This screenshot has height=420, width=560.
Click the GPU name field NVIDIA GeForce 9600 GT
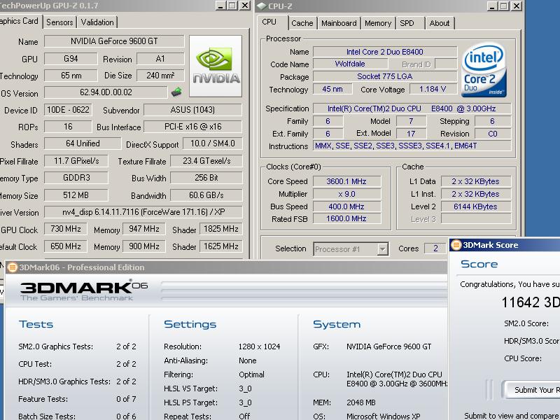point(114,41)
